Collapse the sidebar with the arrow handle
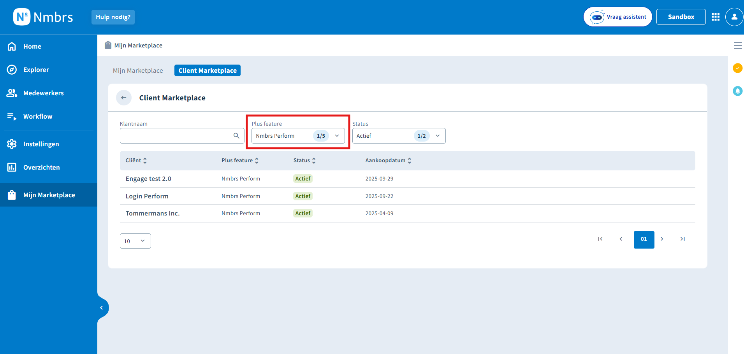 [x=102, y=308]
